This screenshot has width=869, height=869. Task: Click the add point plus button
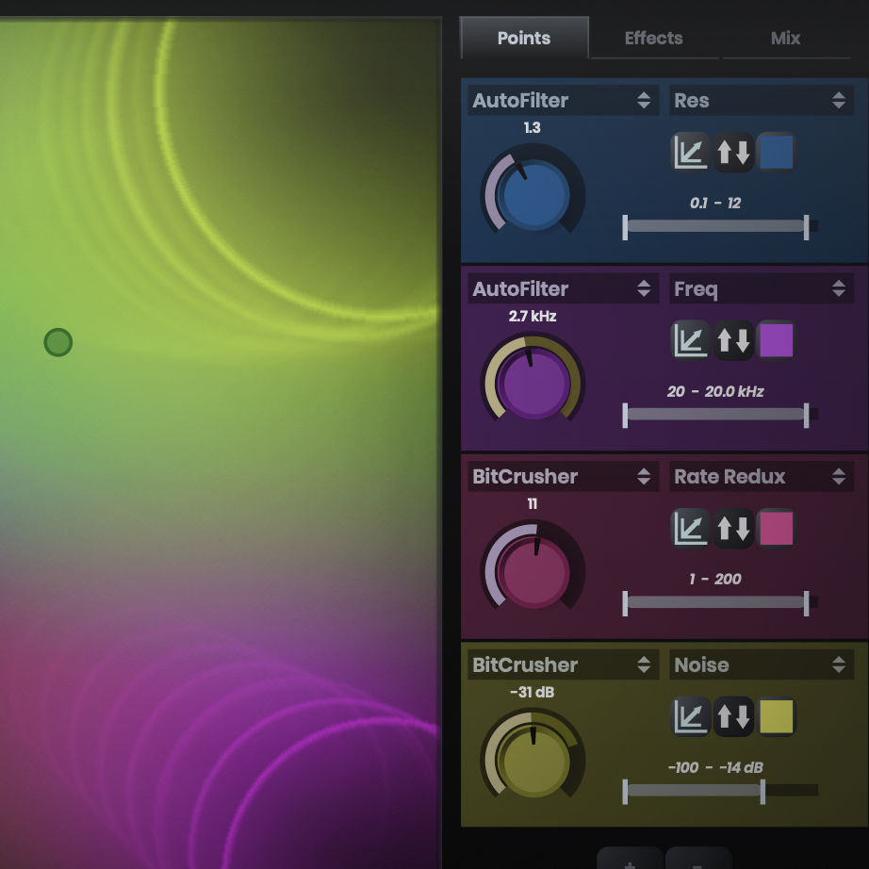click(x=630, y=859)
